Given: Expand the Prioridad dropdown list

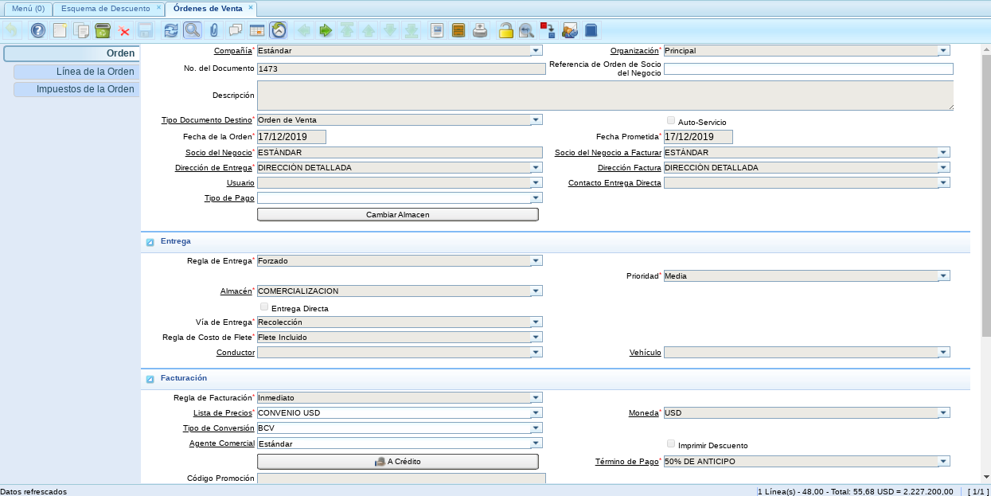Looking at the screenshot, I should [943, 275].
